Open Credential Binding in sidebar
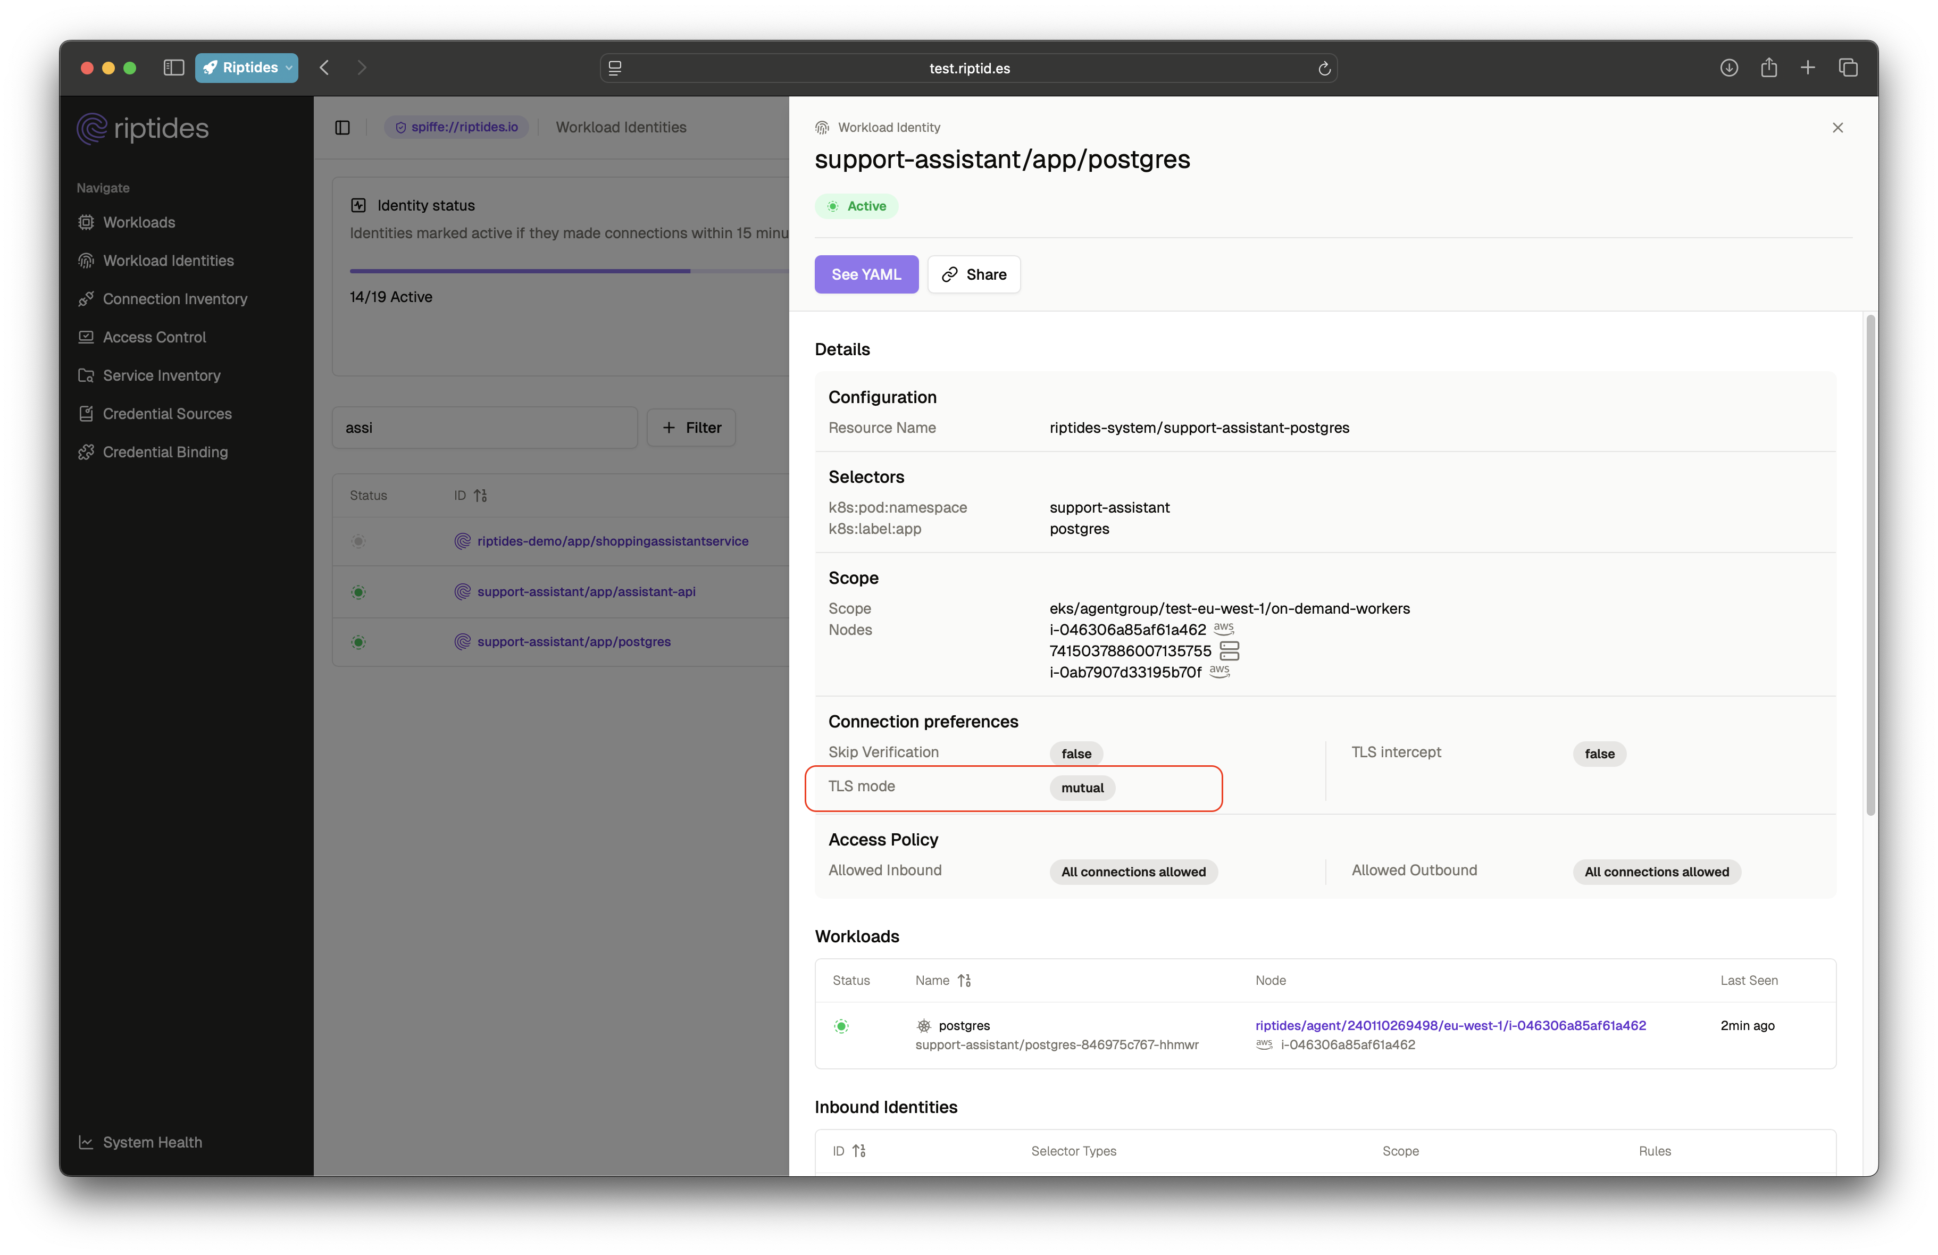Viewport: 1938px width, 1255px height. pos(164,452)
